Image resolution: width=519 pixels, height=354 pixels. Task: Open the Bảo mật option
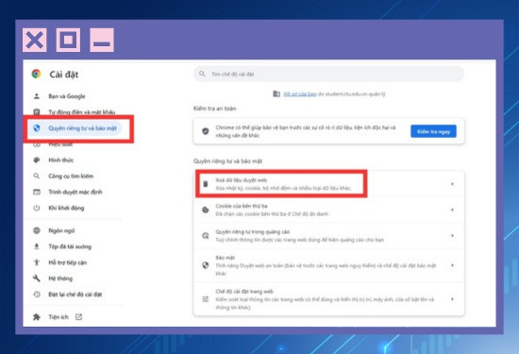328,265
